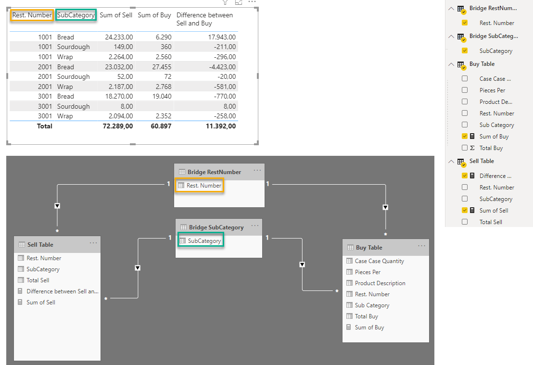
Task: Click the Buy Table icon in fields pane
Action: [x=461, y=65]
